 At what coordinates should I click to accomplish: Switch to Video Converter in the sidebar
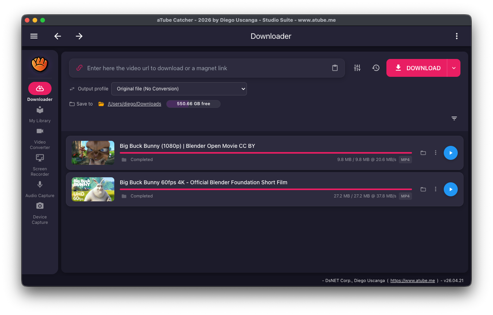40,139
